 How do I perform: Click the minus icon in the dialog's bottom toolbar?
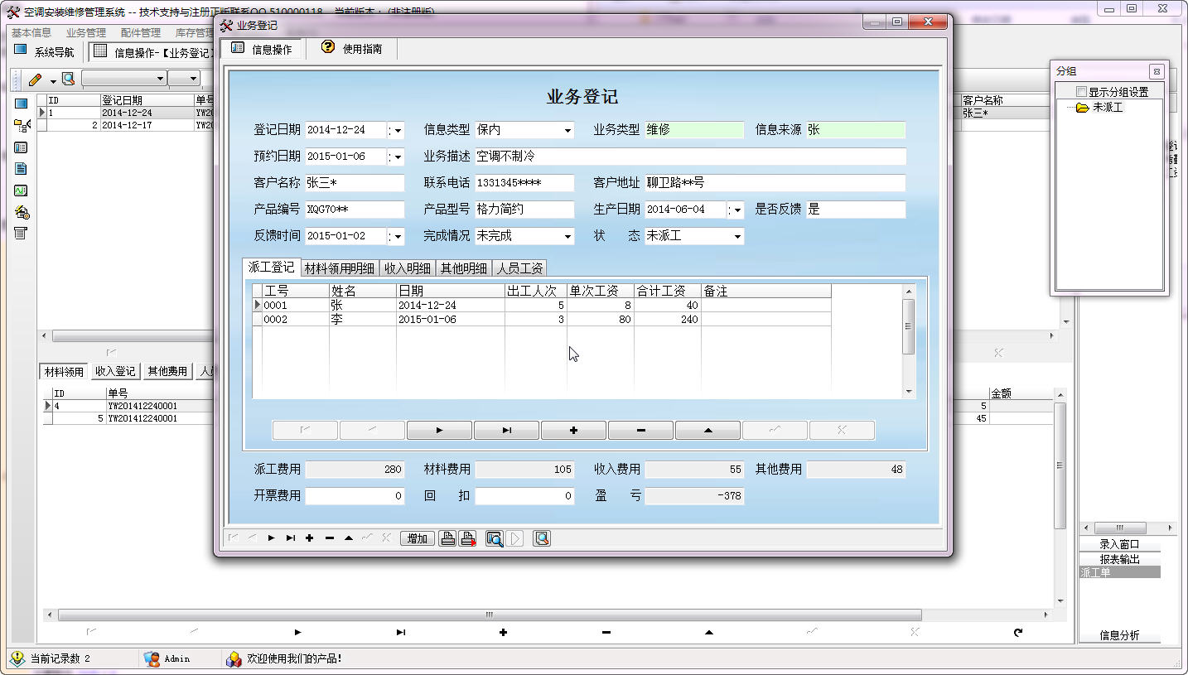click(329, 538)
